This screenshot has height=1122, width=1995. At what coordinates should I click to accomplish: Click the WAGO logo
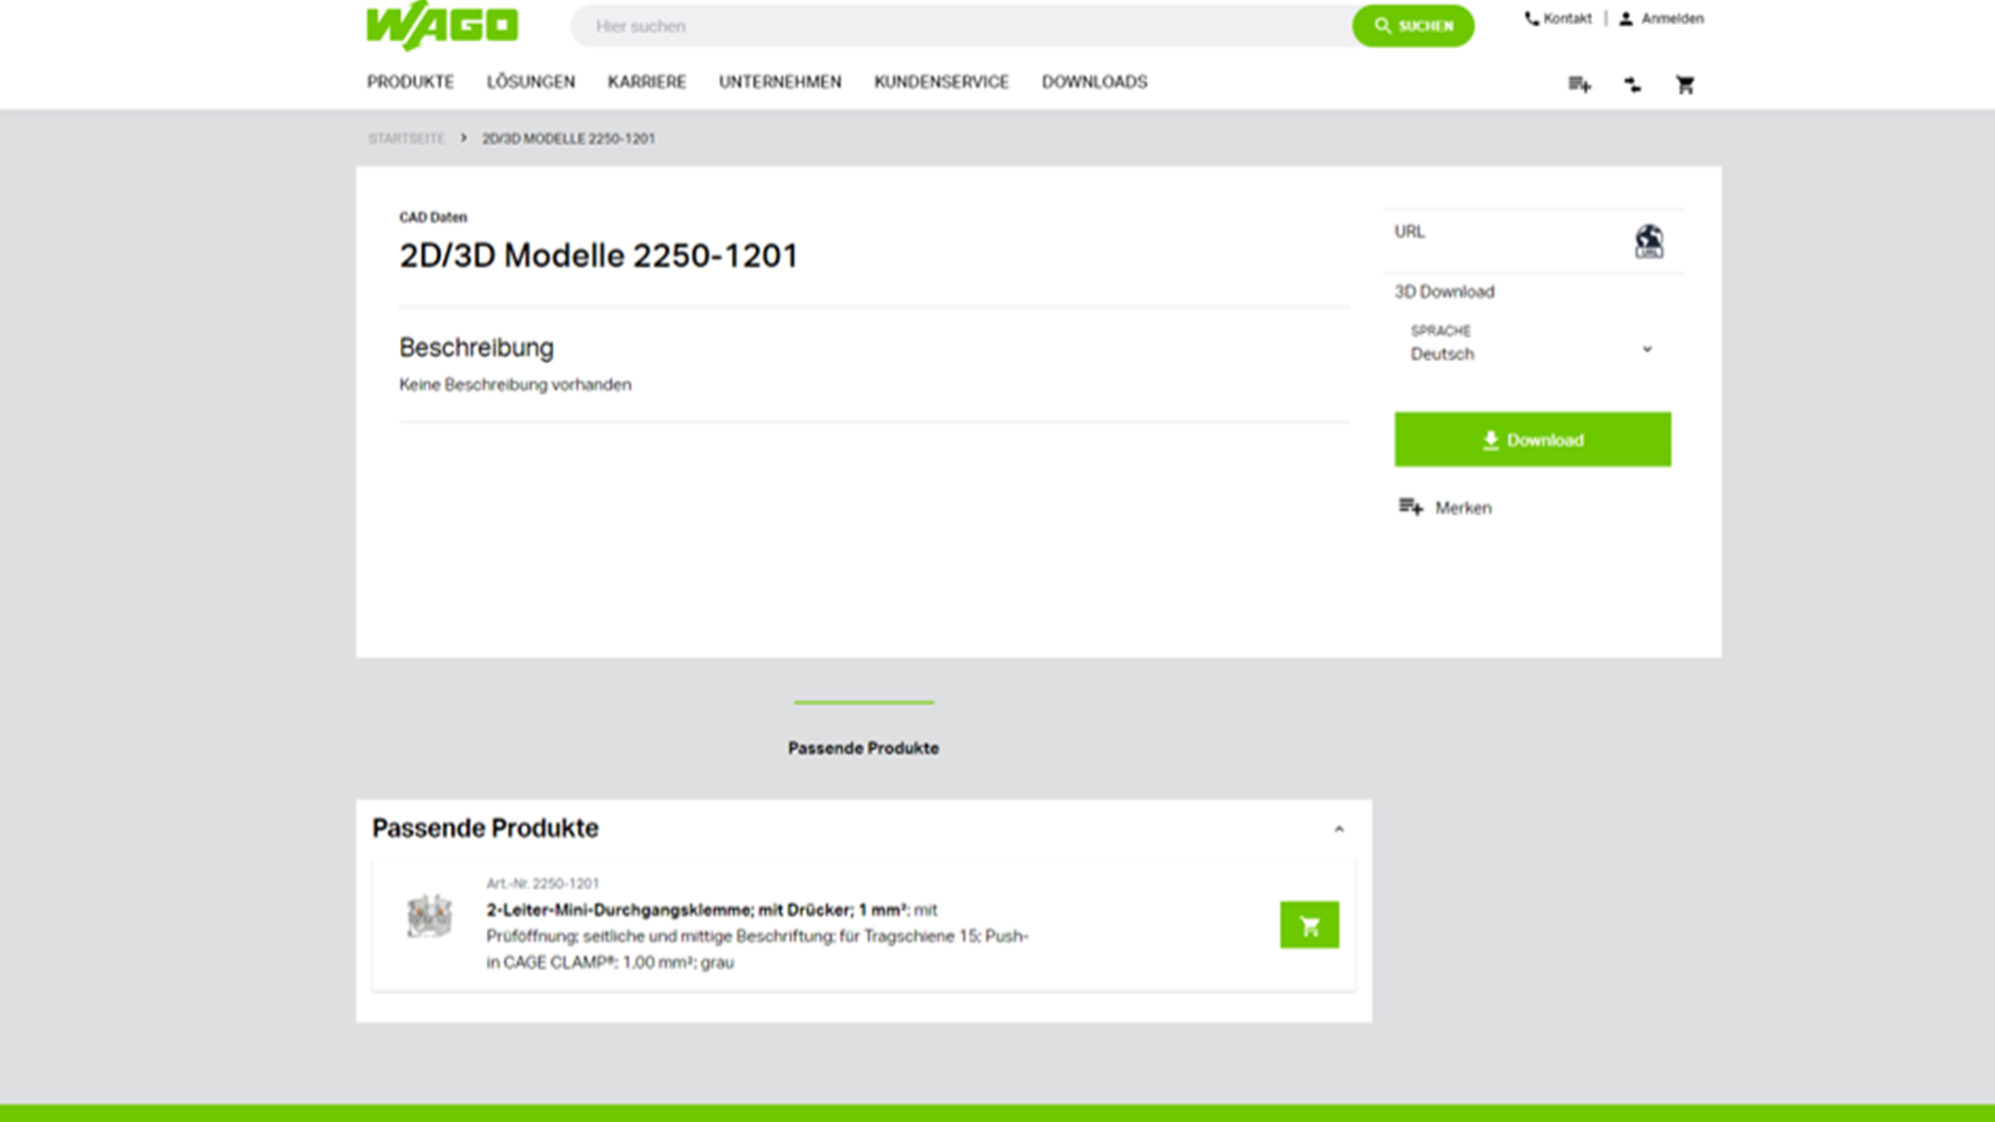pyautogui.click(x=442, y=25)
